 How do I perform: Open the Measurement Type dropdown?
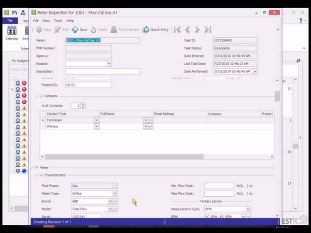point(248,209)
